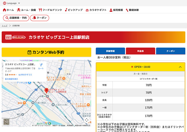Click the クーポン pill button
Viewport: 187px width, 132px height.
40,18
